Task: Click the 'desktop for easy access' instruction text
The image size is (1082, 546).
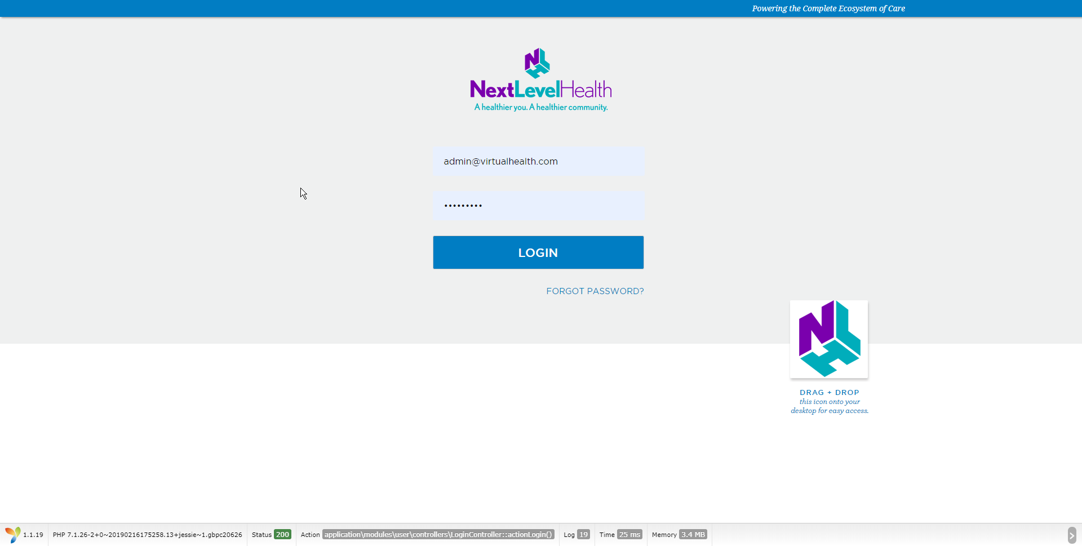Action: [x=829, y=411]
